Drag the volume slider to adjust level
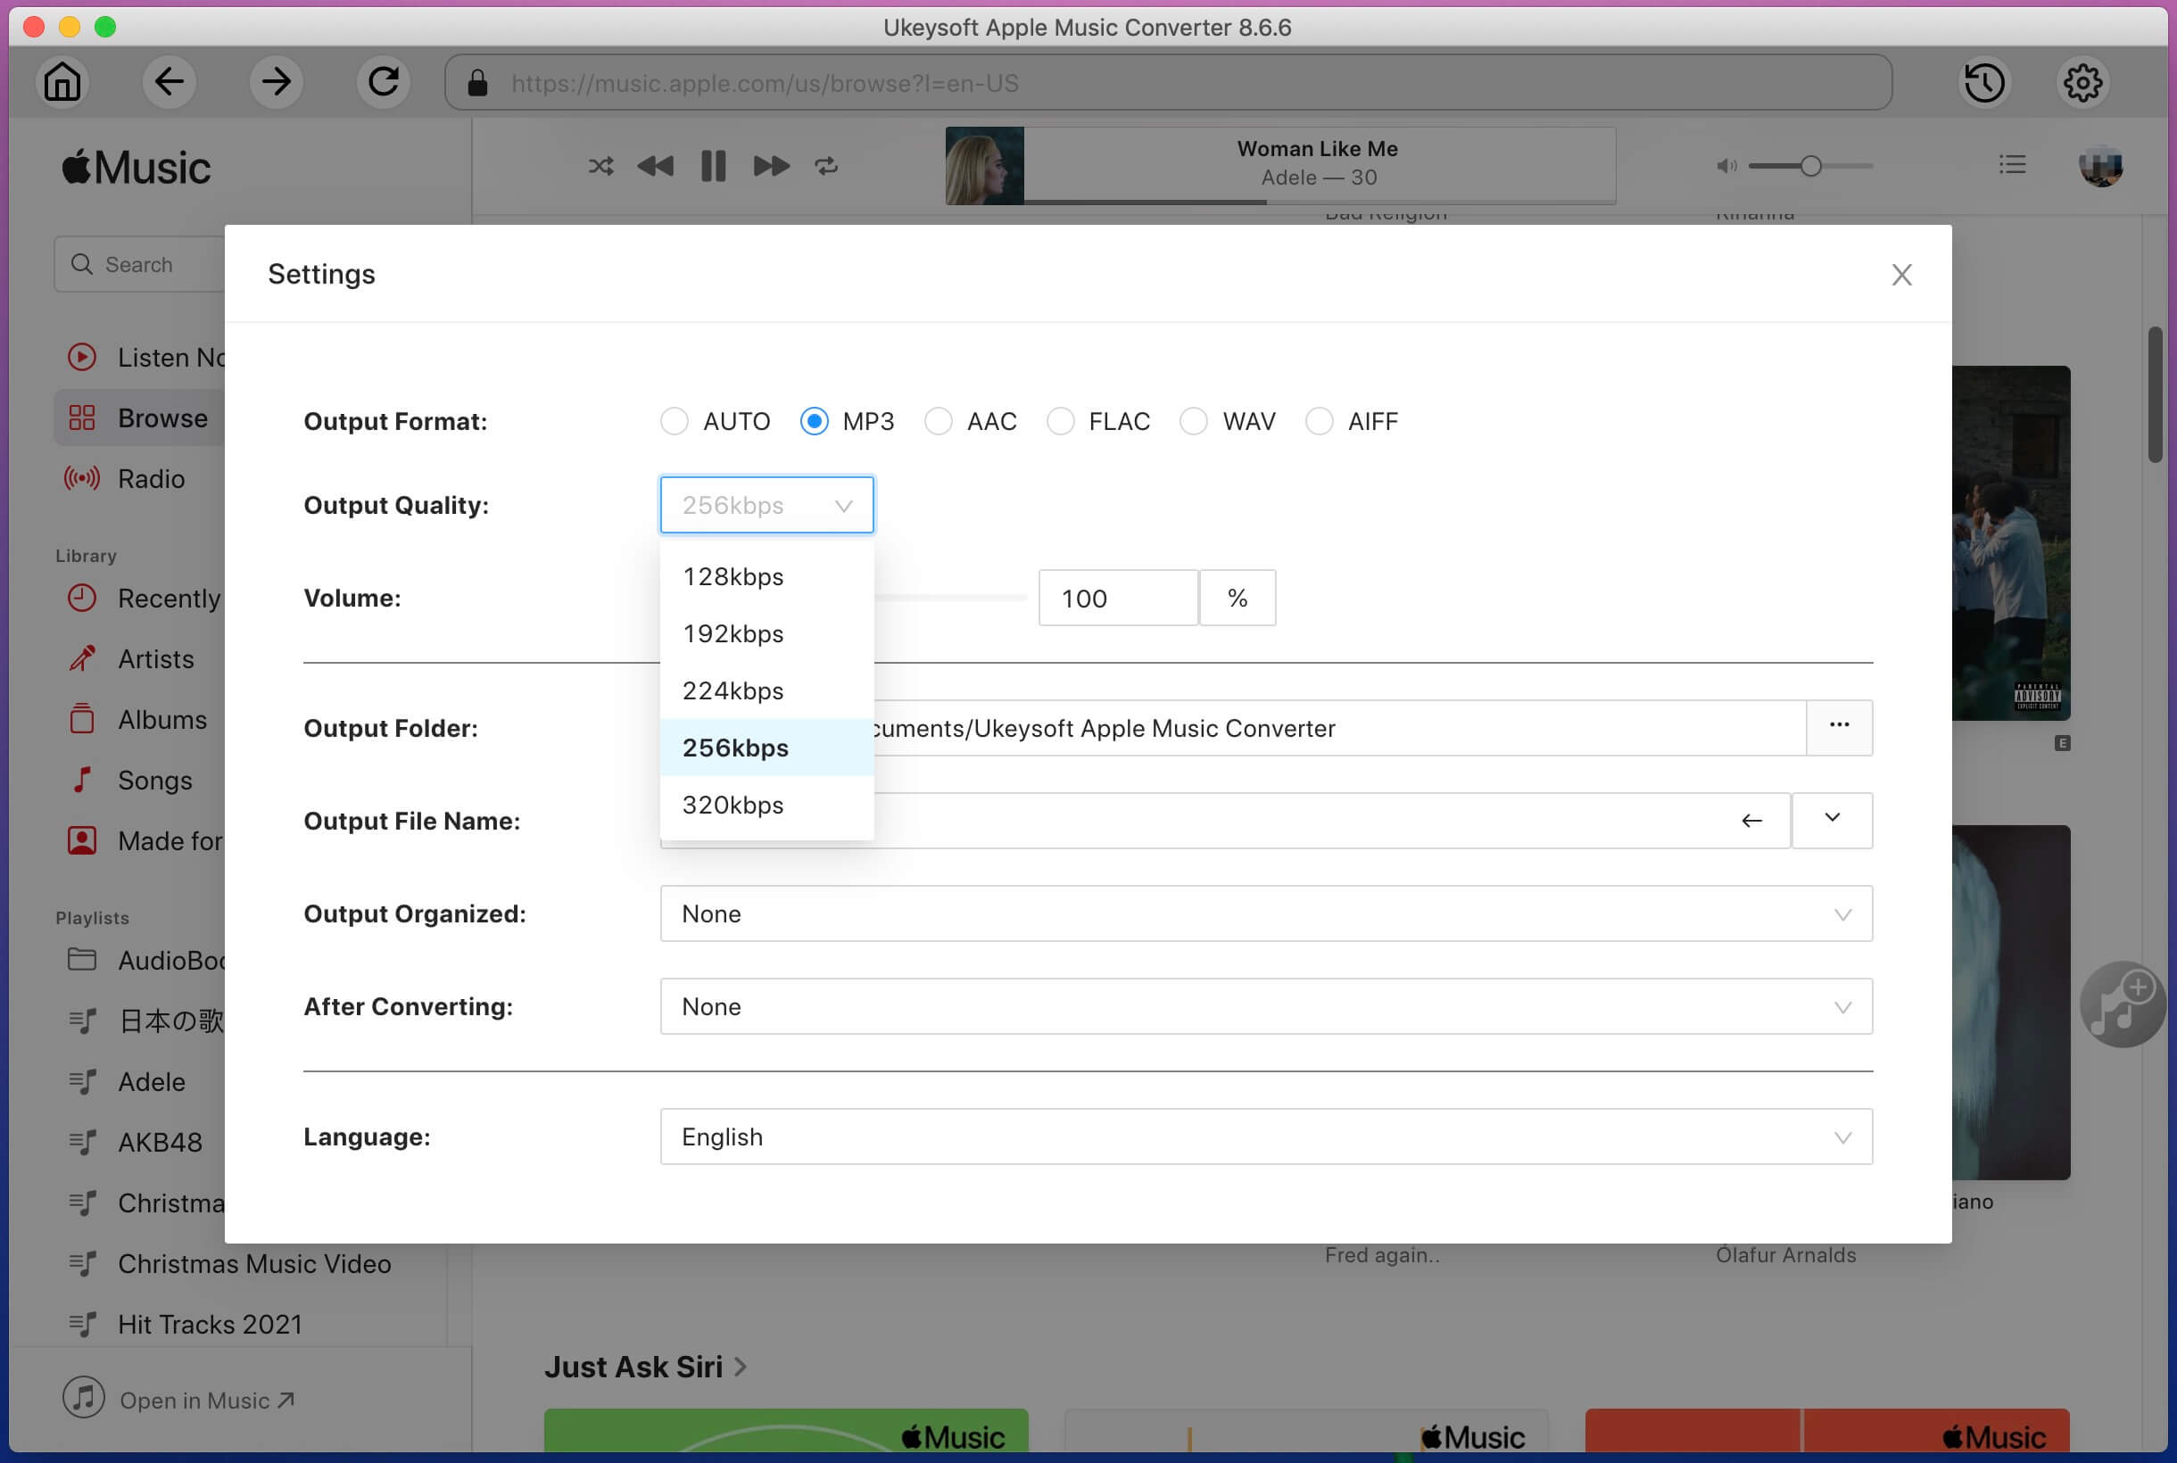Screen dimensions: 2177x1463 [x=1024, y=598]
